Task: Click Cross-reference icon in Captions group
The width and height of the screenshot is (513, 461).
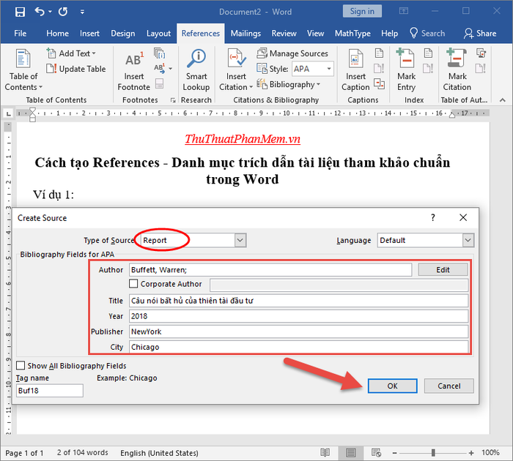Action: click(x=379, y=83)
